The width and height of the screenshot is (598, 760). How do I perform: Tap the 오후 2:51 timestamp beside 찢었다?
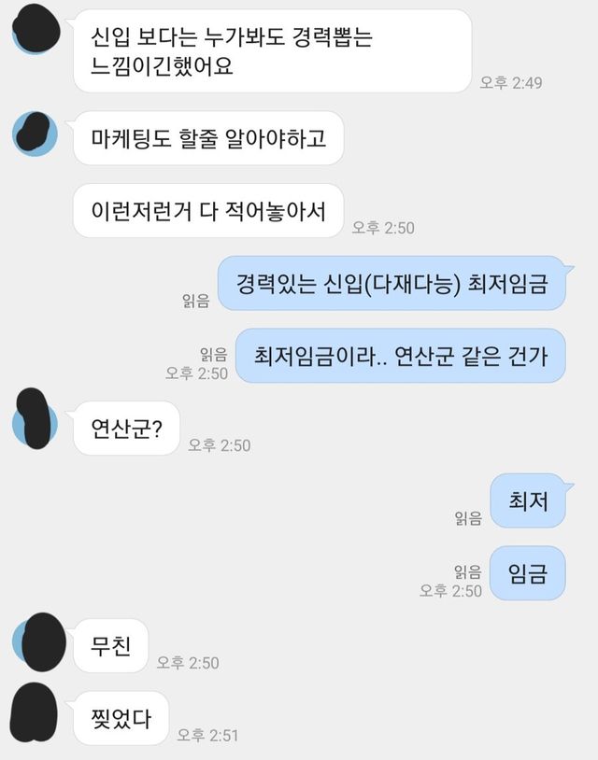(207, 736)
